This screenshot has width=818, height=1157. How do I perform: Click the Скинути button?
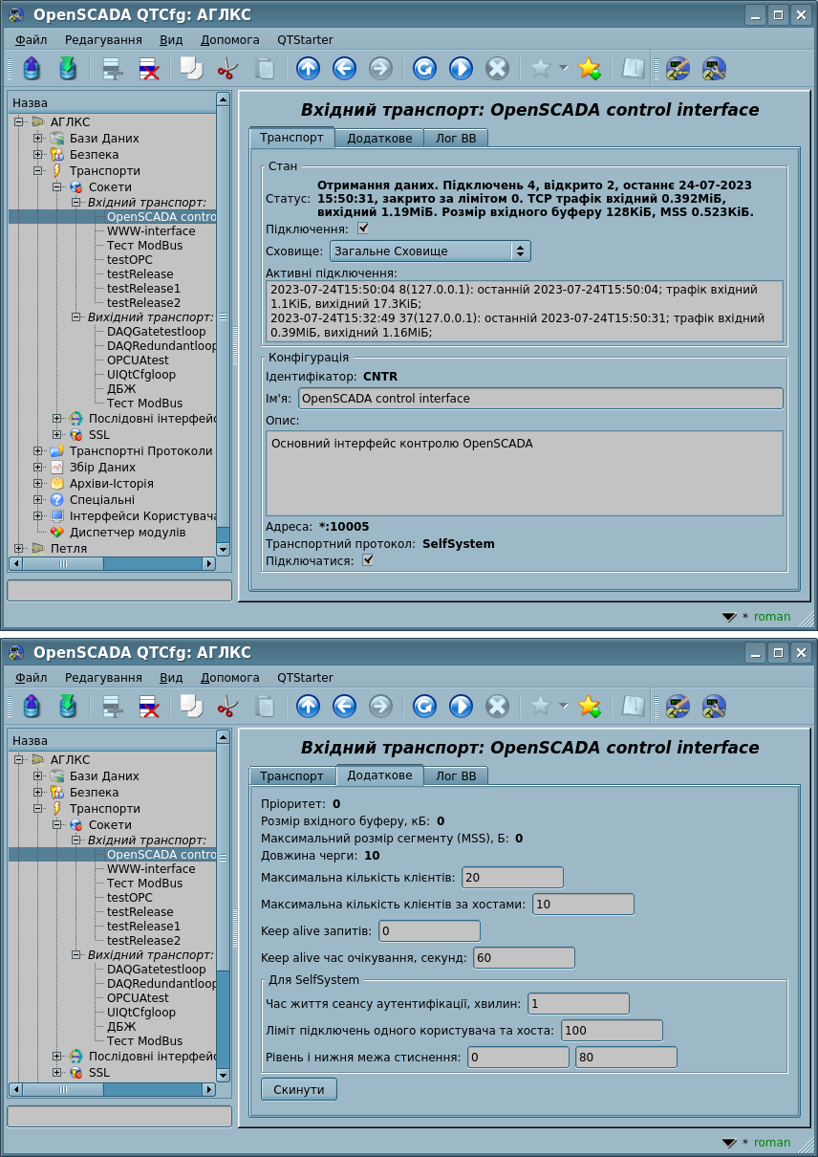pyautogui.click(x=298, y=1089)
